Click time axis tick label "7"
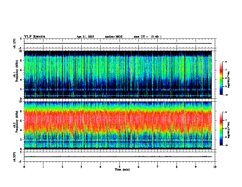 pyautogui.click(x=158, y=167)
